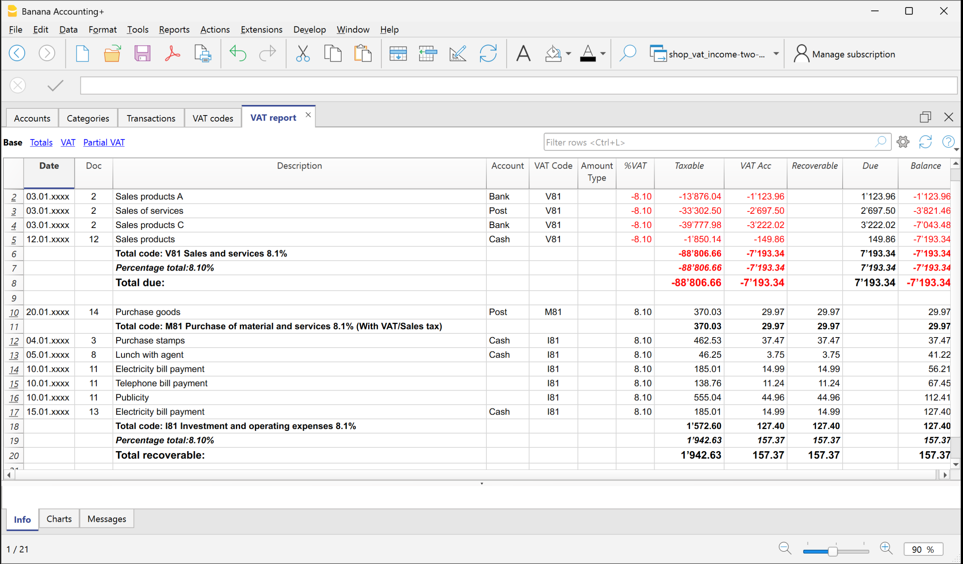
Task: Expand the fill color dropdown arrow
Action: click(569, 54)
